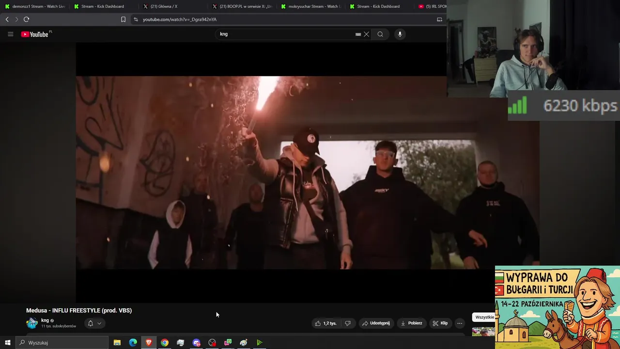Image resolution: width=620 pixels, height=349 pixels.
Task: Click the Udostępnij share button
Action: tap(376, 323)
